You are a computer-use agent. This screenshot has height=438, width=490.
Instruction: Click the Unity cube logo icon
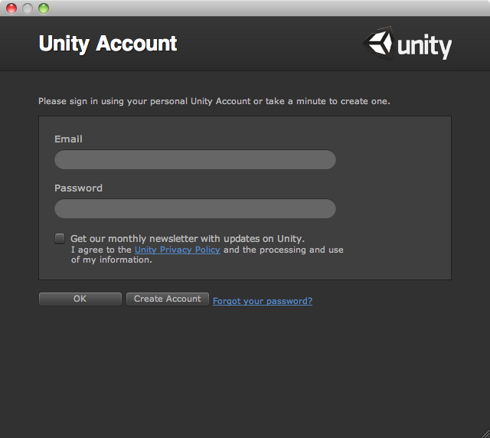point(378,43)
